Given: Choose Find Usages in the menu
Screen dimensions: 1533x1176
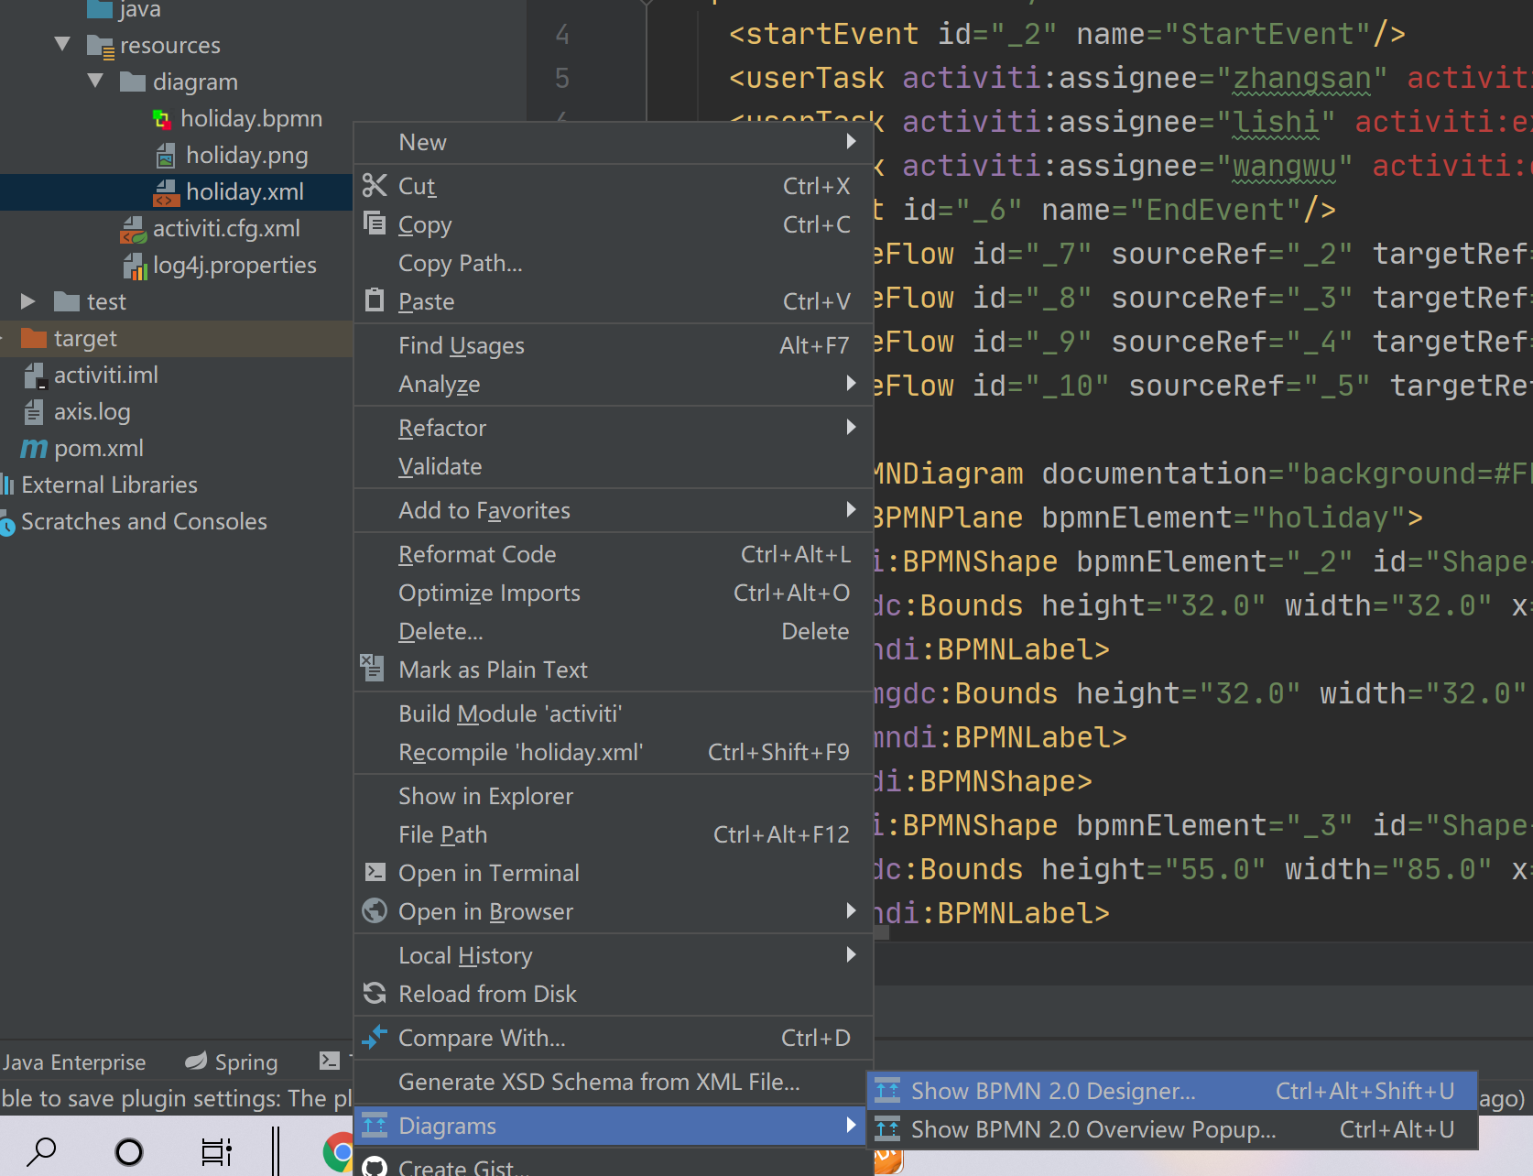Looking at the screenshot, I should point(614,345).
